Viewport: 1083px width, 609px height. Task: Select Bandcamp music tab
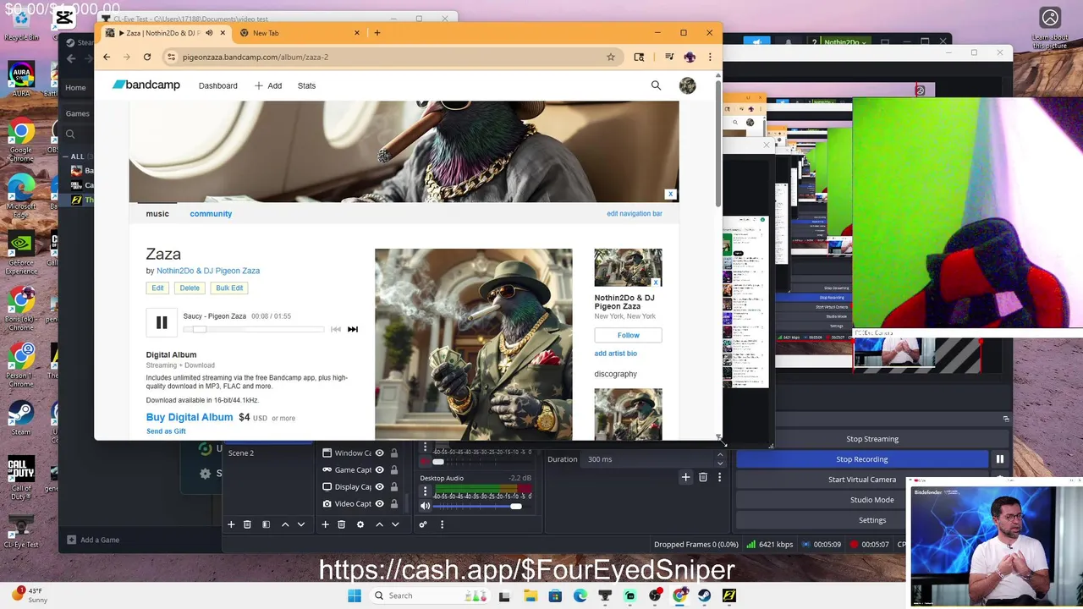157,214
